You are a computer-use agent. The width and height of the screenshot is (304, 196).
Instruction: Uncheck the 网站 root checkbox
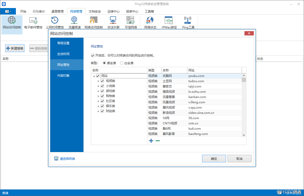pyautogui.click(x=98, y=76)
